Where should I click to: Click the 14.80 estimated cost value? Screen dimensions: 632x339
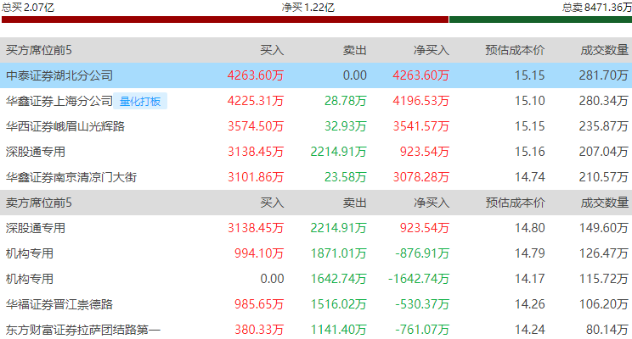point(529,228)
